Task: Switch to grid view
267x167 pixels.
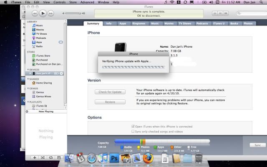Action: 220,13
